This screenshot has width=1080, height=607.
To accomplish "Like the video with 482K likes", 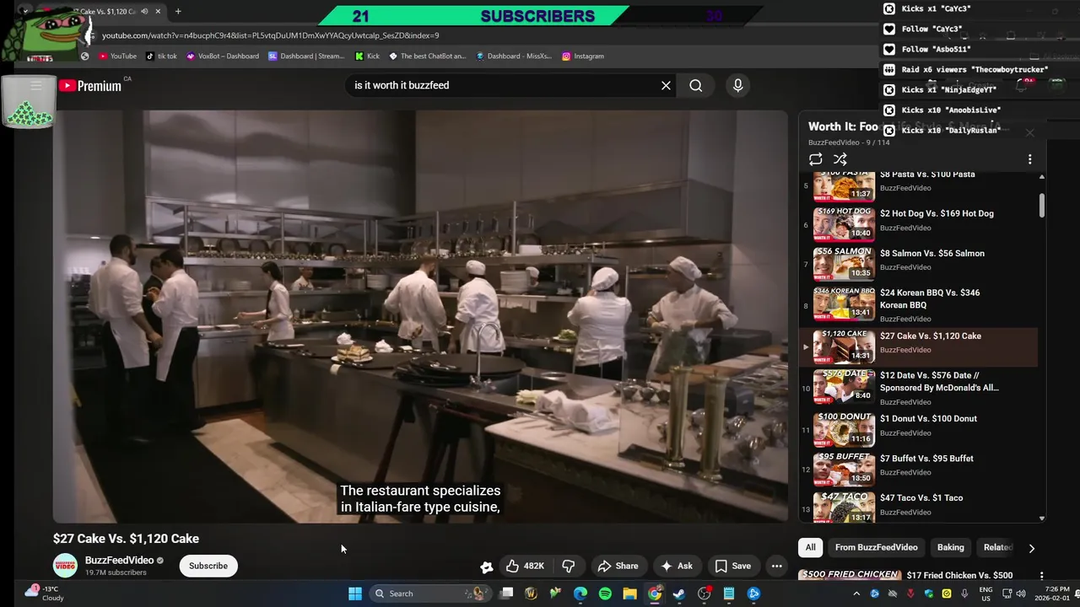I will 524,566.
